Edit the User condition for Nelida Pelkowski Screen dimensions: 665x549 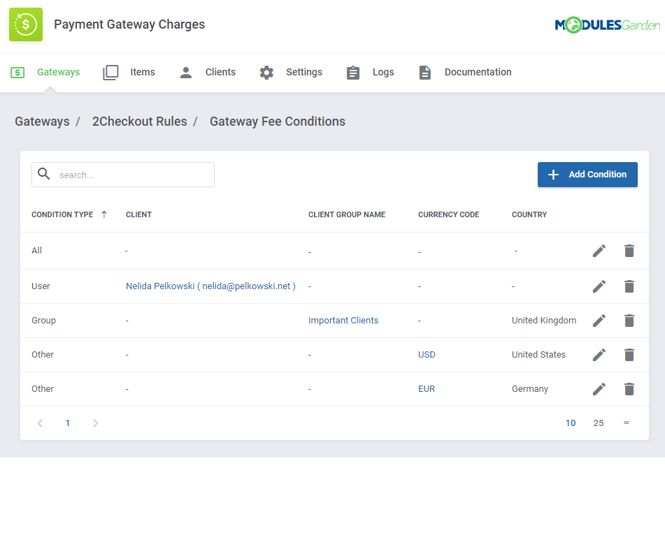click(x=599, y=286)
